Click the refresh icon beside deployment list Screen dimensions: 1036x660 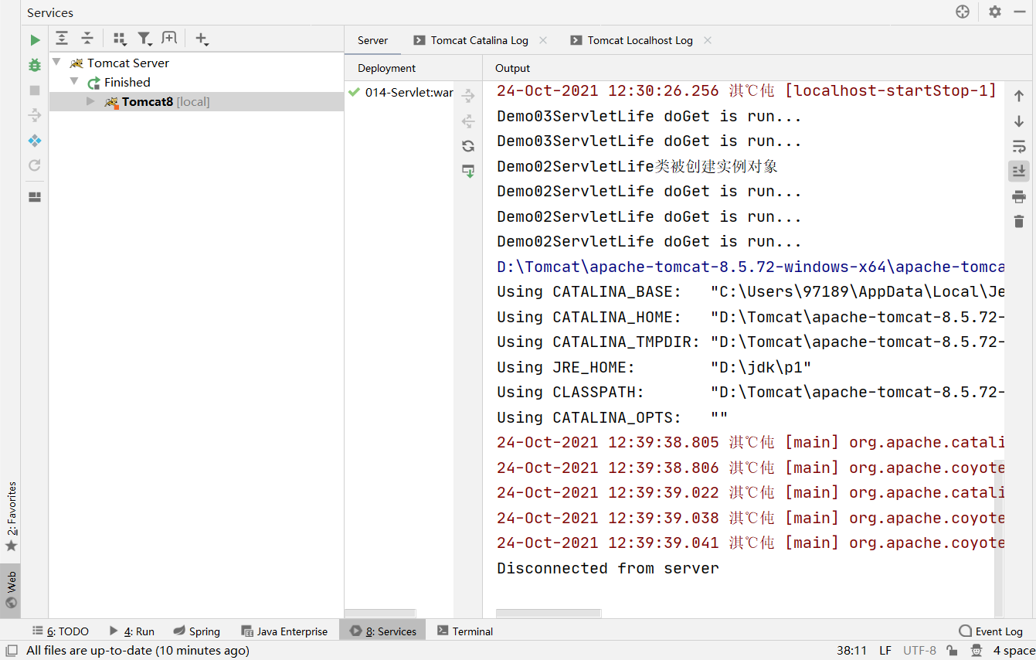[468, 146]
